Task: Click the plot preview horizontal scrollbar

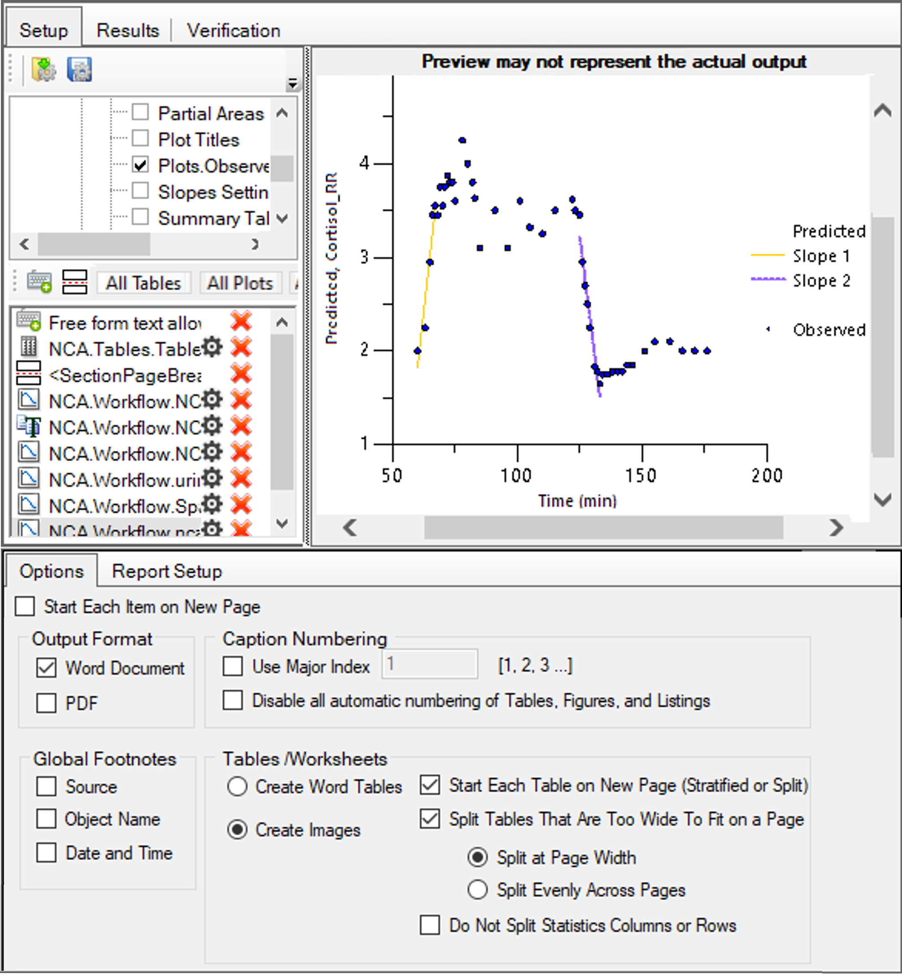Action: [603, 527]
